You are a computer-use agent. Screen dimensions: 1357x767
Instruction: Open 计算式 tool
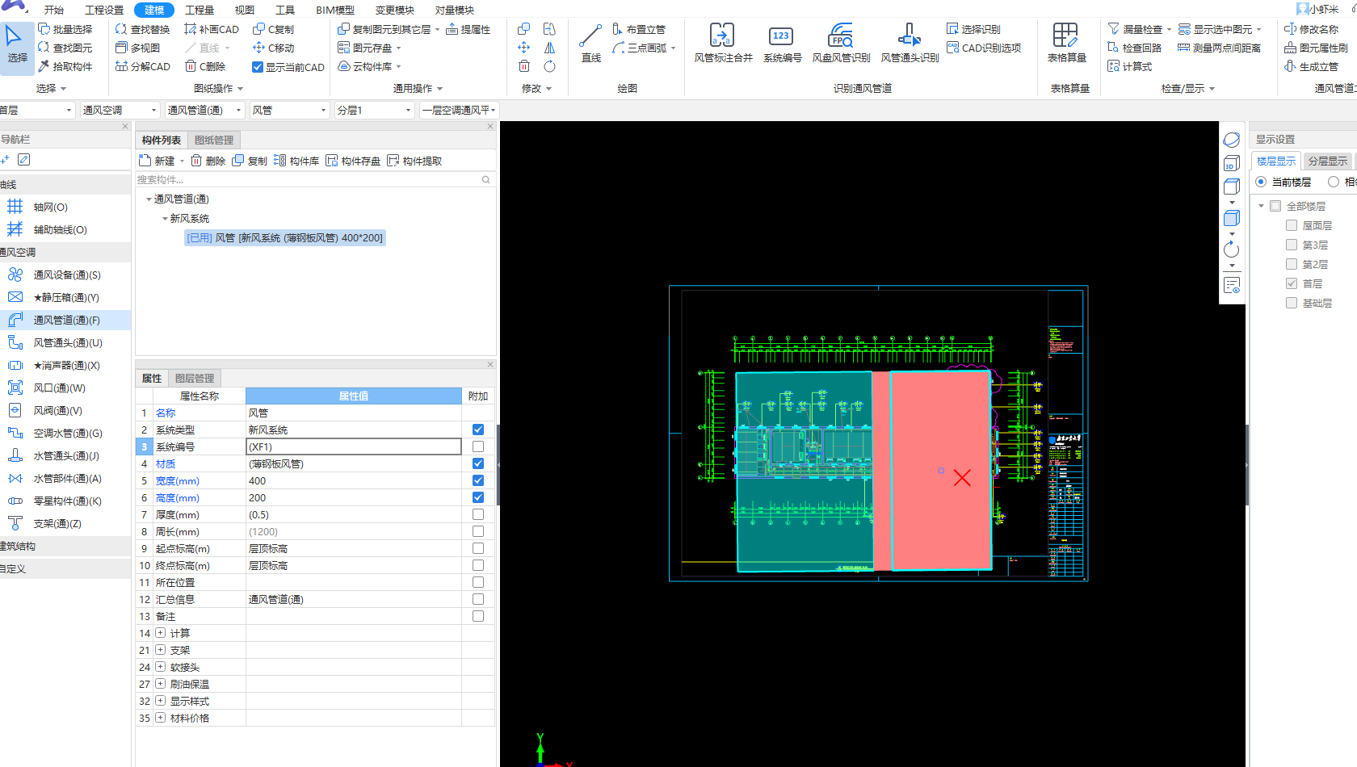[1129, 66]
